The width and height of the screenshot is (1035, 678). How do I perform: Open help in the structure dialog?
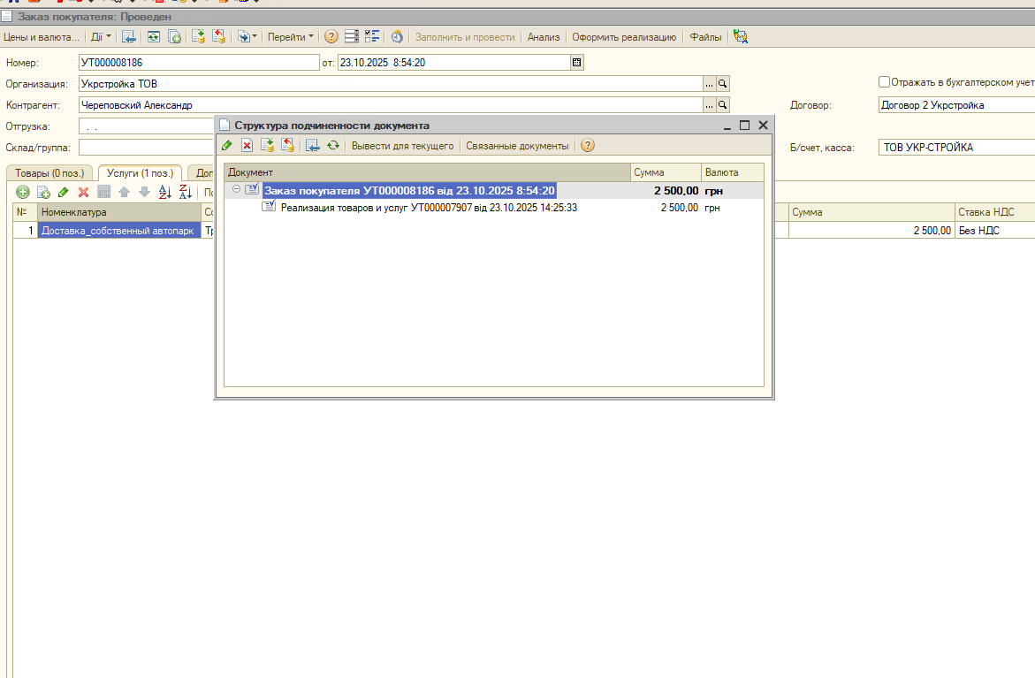(588, 146)
